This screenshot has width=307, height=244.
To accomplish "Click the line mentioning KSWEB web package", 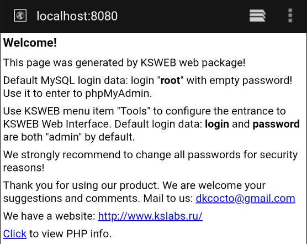I will click(x=124, y=63).
